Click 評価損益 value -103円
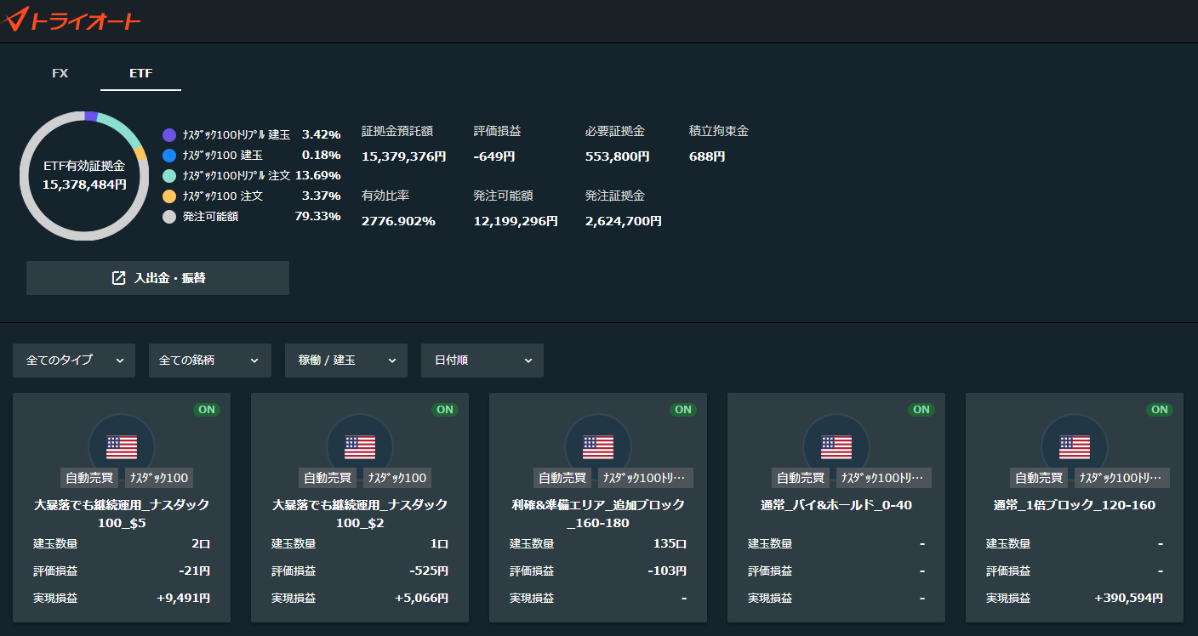 [x=667, y=571]
